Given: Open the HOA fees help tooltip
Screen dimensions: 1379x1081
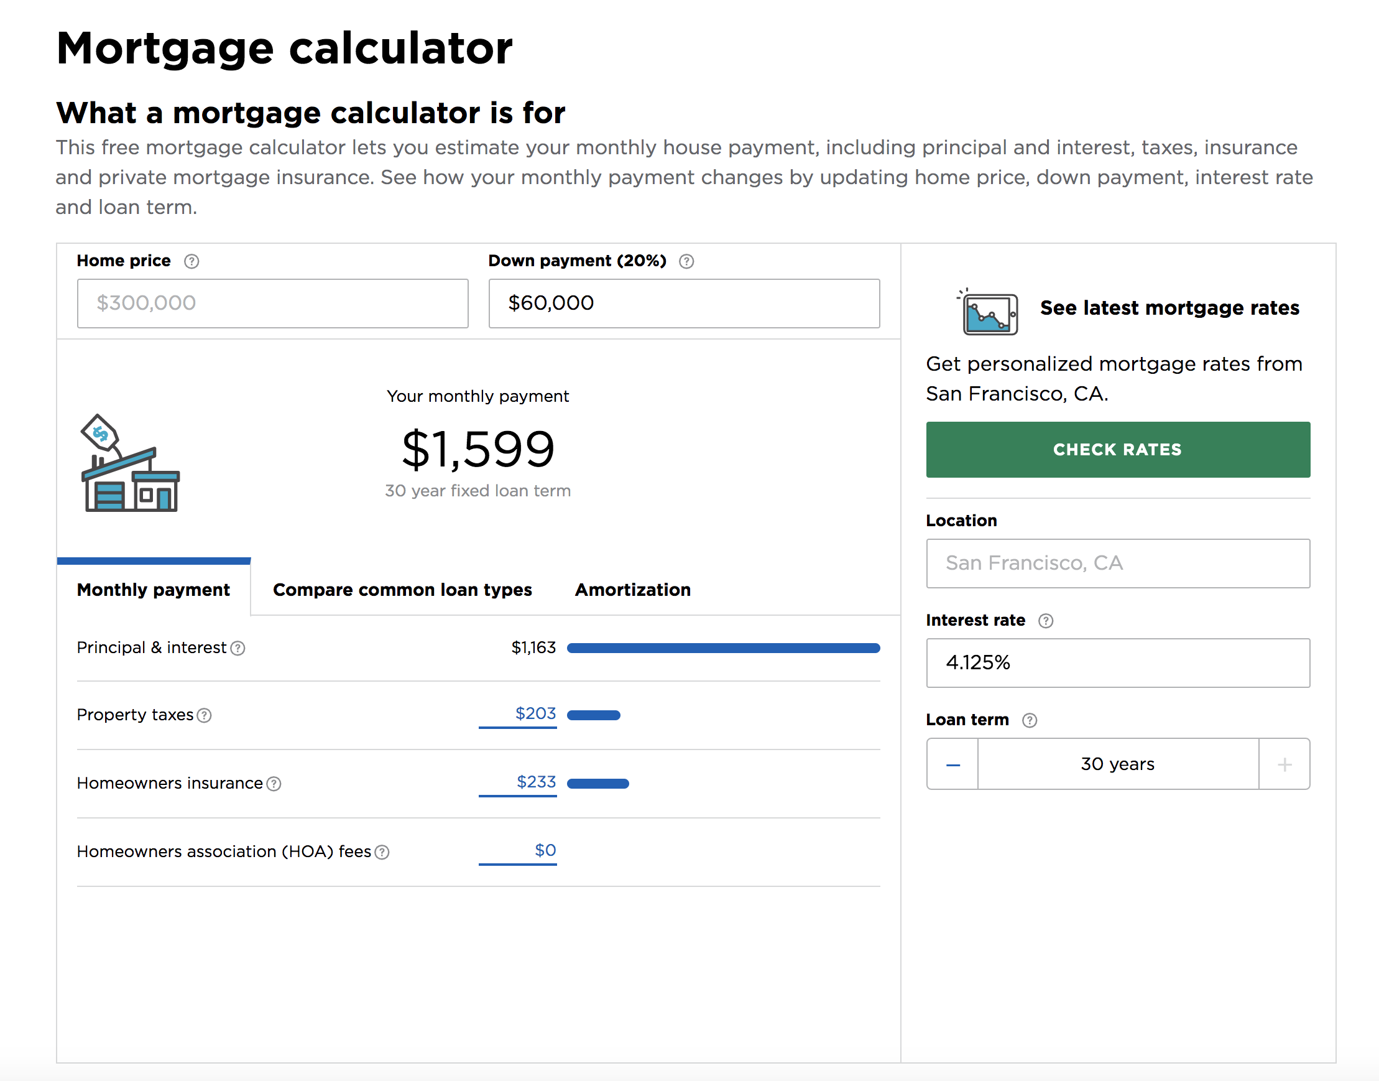Looking at the screenshot, I should [x=382, y=853].
